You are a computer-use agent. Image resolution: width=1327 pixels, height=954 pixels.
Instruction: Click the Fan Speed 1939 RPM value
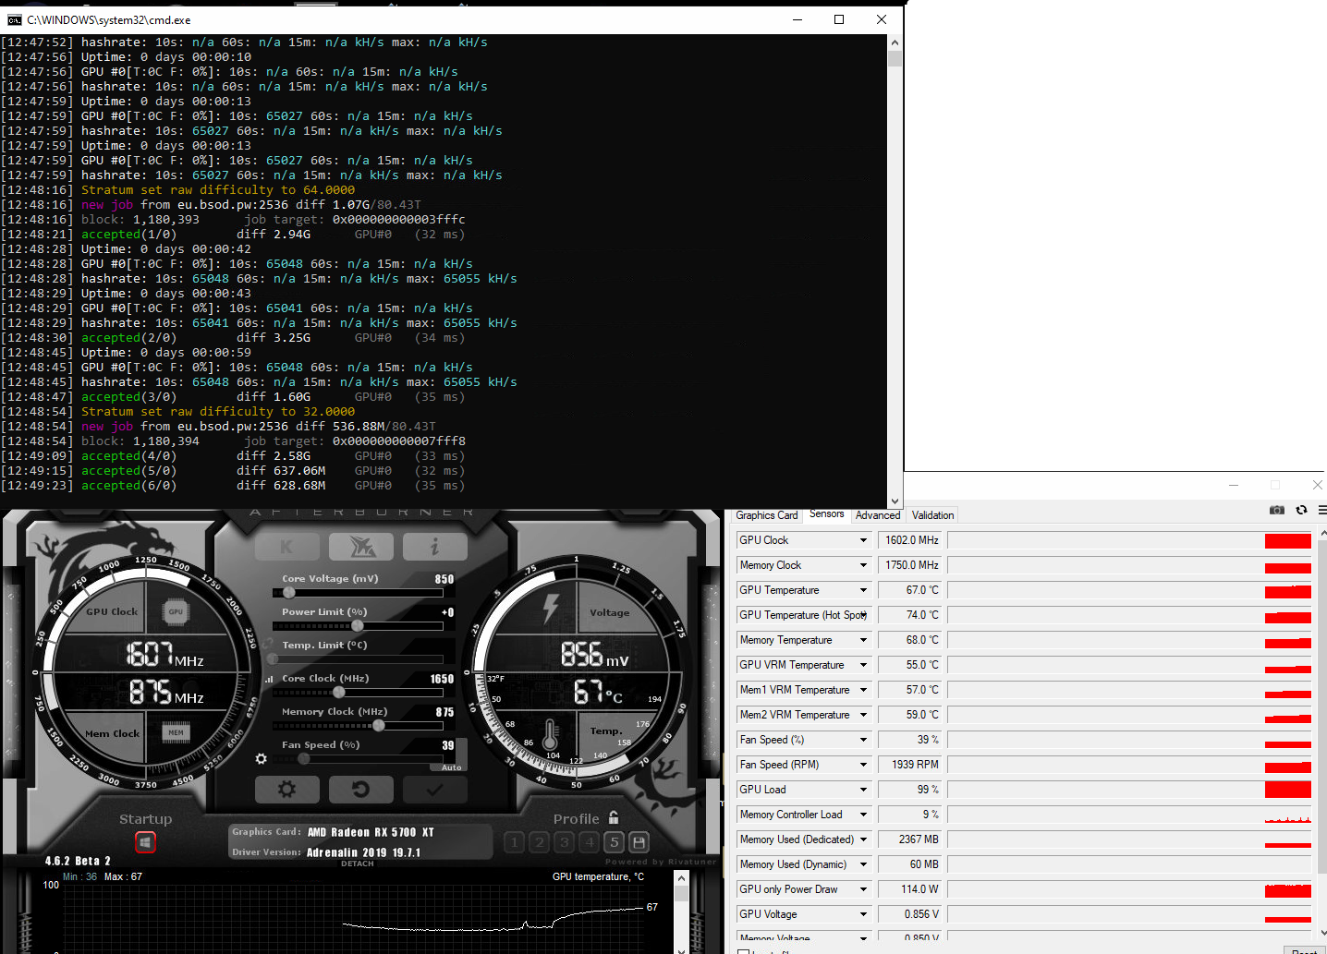pos(909,765)
